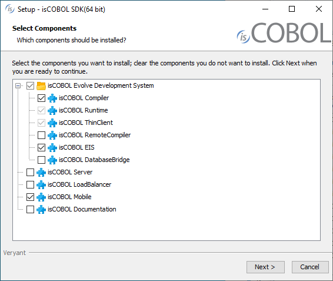Image resolution: width=333 pixels, height=281 pixels.
Task: Click the Cancel button
Action: coord(310,267)
